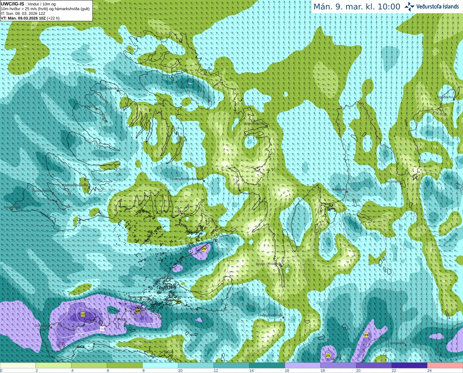Click the yellow gust marker labeled 32

83,314
